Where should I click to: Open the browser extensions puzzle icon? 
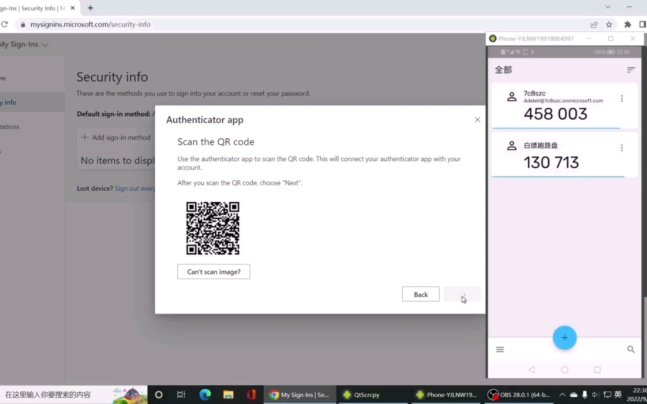pyautogui.click(x=628, y=25)
